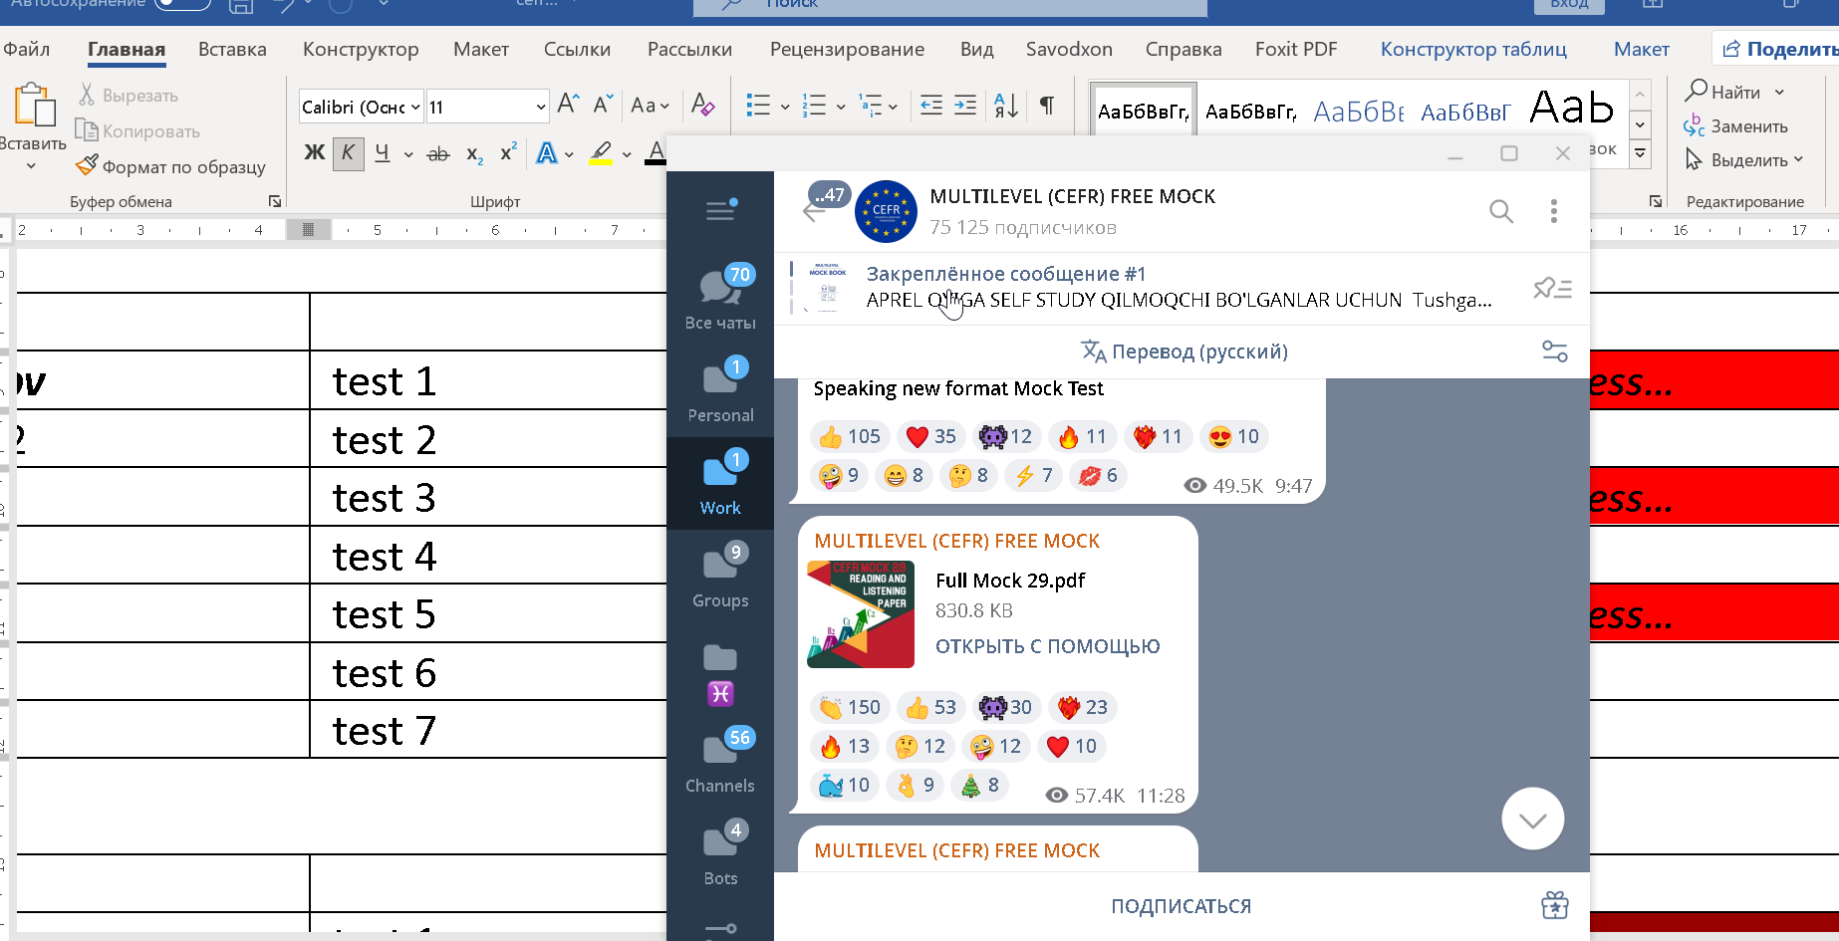1839x941 pixels.
Task: Toggle the thumbs-up 105 reaction
Action: [x=849, y=436]
